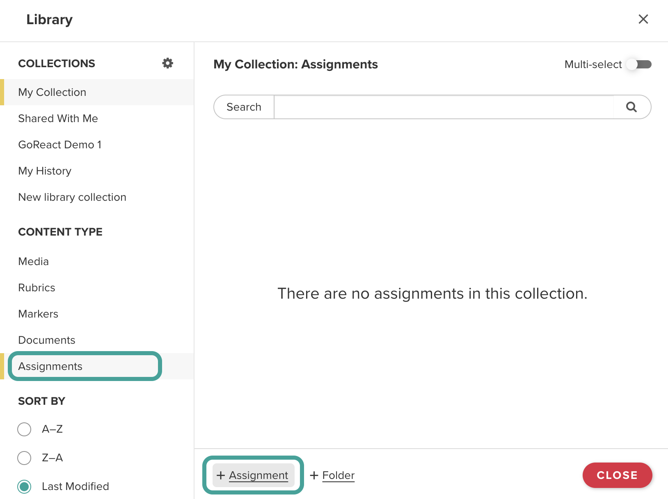Open My History collection
Image resolution: width=668 pixels, height=499 pixels.
coord(97,171)
